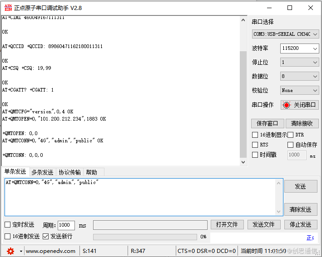Screen dimensions: 322x257
Task: Click the S:141 sent counter
Action: pyautogui.click(x=89, y=251)
